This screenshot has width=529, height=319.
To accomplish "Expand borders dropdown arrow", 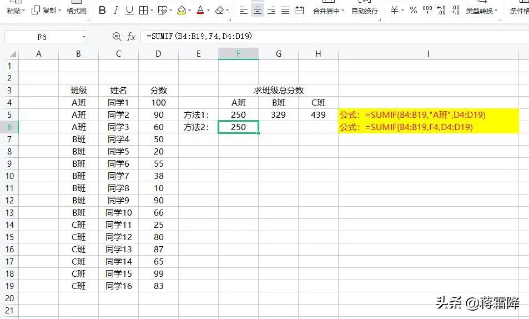I will click(152, 11).
